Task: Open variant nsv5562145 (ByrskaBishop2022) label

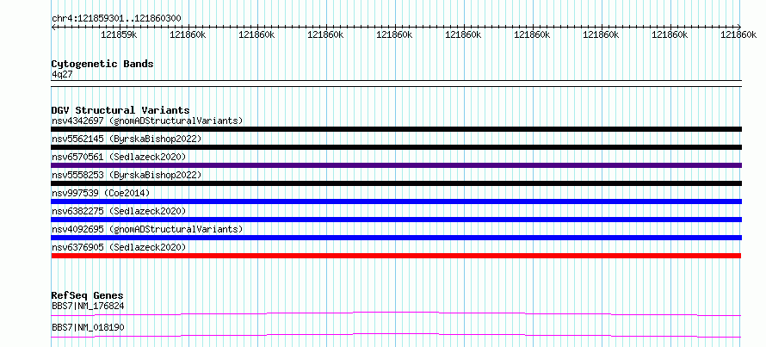Action: 127,139
